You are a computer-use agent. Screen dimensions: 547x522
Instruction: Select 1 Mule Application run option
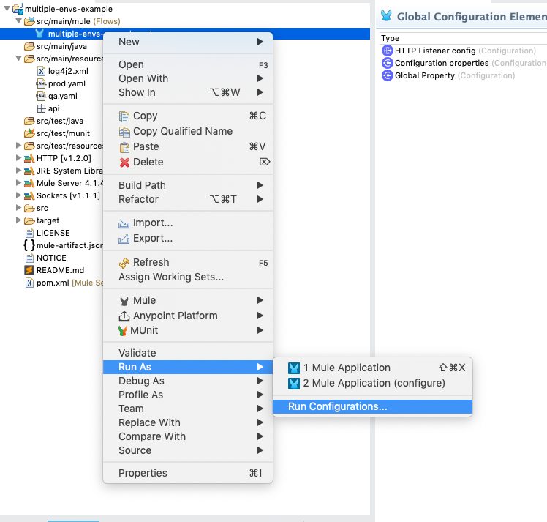click(347, 368)
